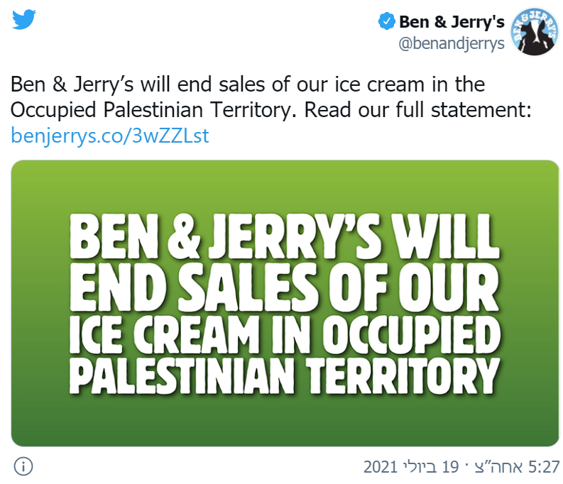Click the @benandjerrys handle
The image size is (563, 484).
452,44
